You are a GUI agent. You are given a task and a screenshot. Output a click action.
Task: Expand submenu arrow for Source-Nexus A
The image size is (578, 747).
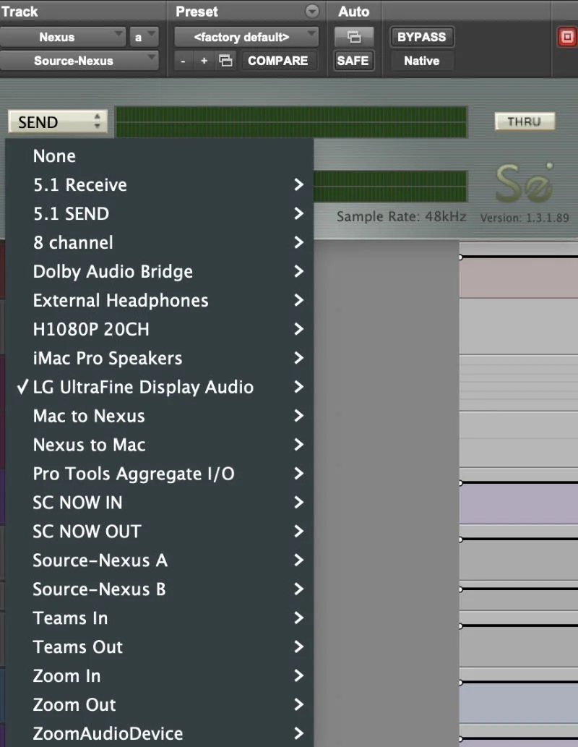point(298,560)
